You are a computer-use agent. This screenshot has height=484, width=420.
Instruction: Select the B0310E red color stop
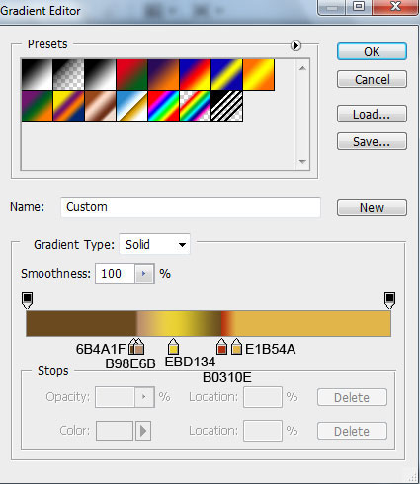click(x=221, y=347)
